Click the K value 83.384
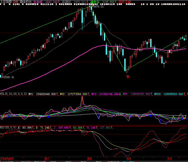 [x=27, y=128]
